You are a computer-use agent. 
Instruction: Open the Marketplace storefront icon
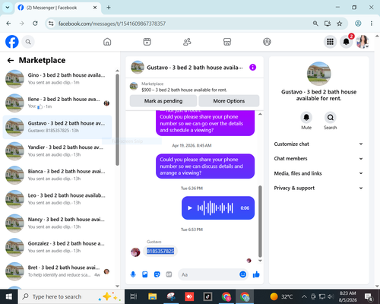pos(227,42)
